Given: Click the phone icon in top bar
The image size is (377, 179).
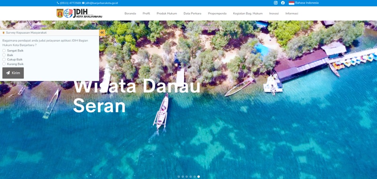Looking at the screenshot, I should (58, 3).
